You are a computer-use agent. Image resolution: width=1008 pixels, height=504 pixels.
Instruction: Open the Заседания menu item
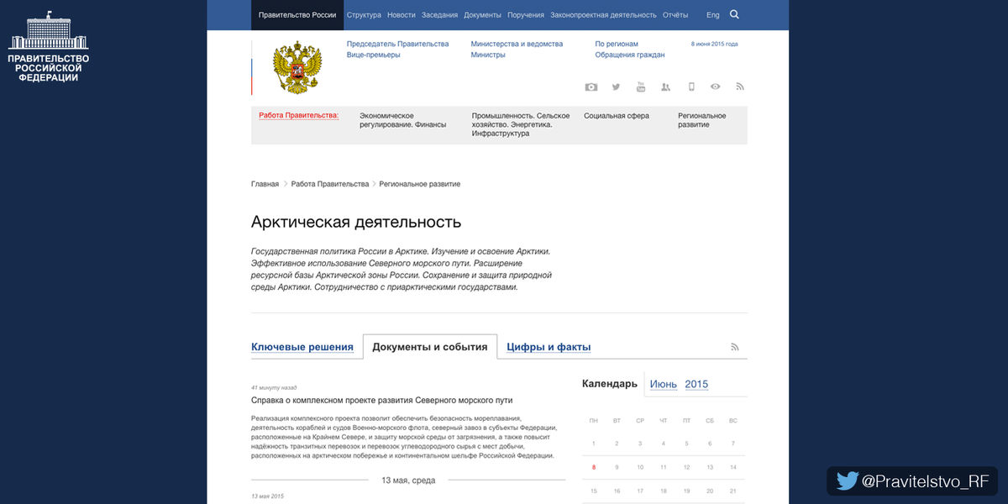point(440,15)
